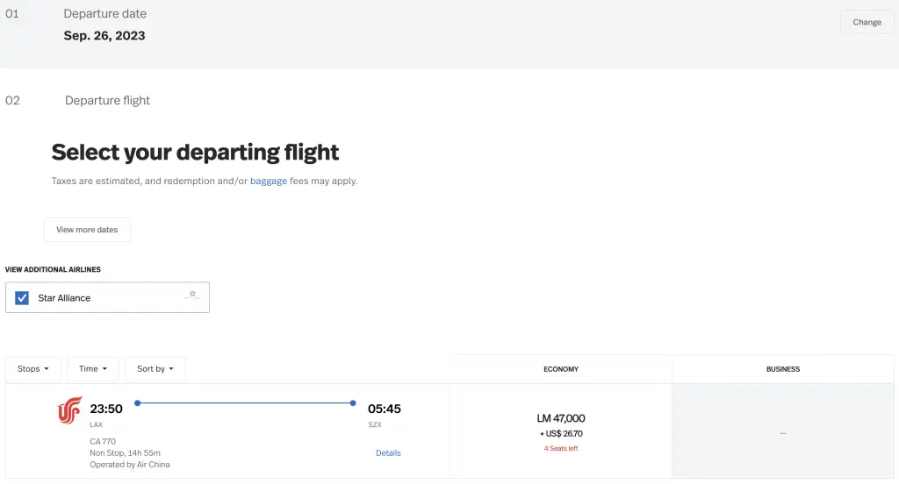899x484 pixels.
Task: Click the Air China airline logo
Action: pos(69,410)
